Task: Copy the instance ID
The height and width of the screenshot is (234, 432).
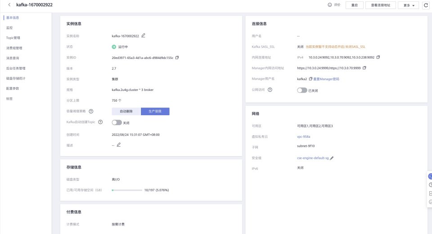Action: (177, 58)
